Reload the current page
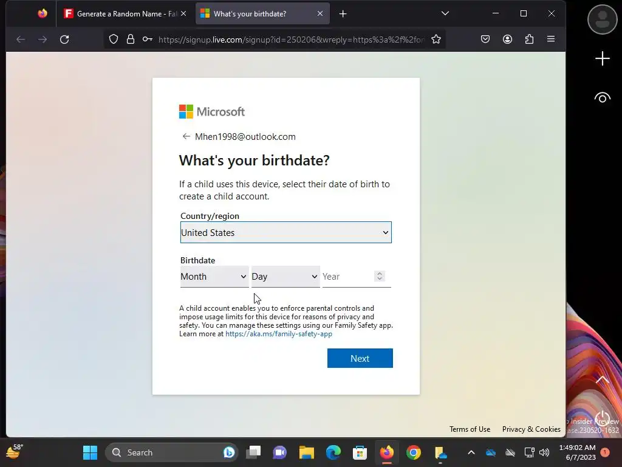This screenshot has height=467, width=622. [x=64, y=40]
